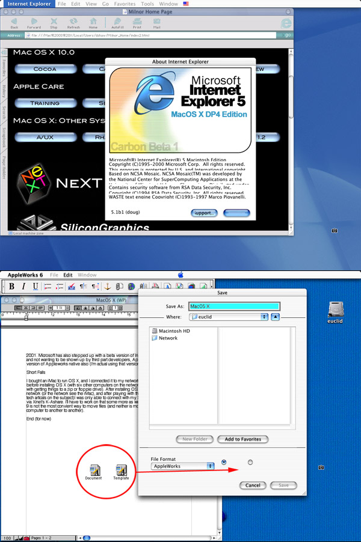Select Macintosh HD in the Save file browser
Screen dimensions: 361x542
(x=171, y=331)
